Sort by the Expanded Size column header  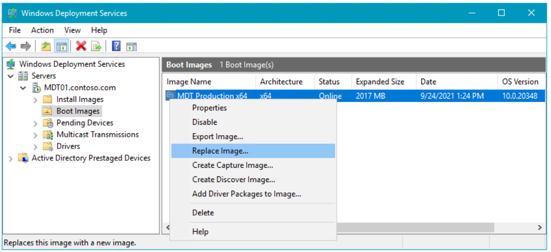click(x=380, y=82)
